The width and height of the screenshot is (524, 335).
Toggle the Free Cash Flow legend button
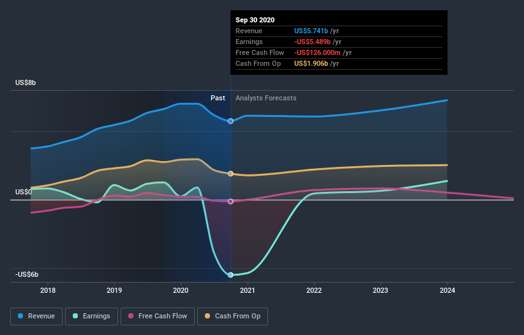pyautogui.click(x=158, y=316)
